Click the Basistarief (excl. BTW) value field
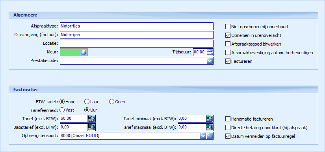The height and width of the screenshot is (152, 325). [x=74, y=127]
